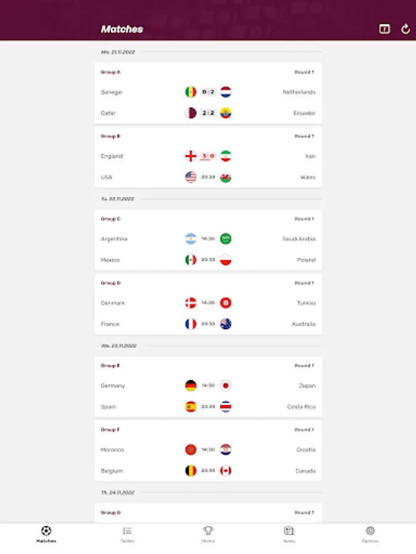416x554 pixels.
Task: Tap the Group F header
Action: [110, 430]
